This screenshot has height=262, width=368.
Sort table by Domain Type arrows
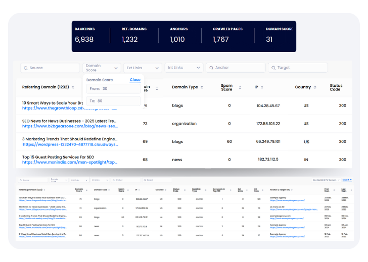202,87
